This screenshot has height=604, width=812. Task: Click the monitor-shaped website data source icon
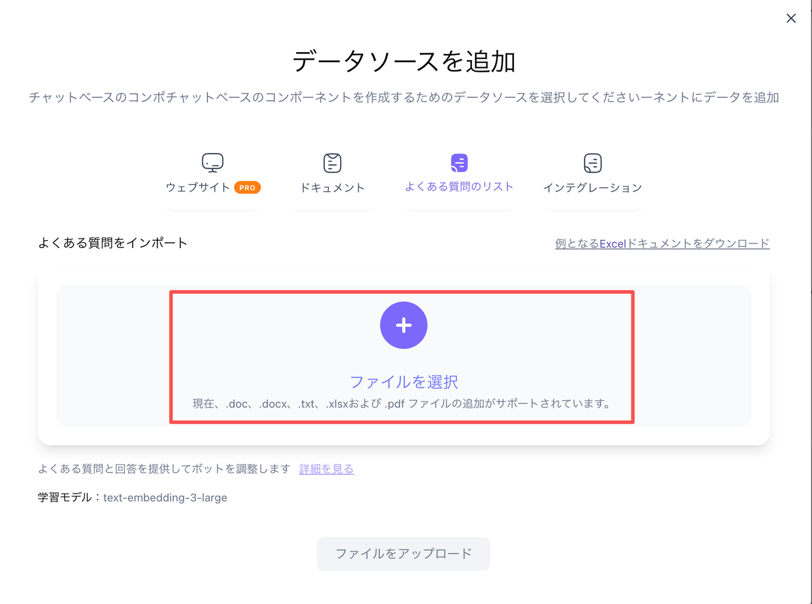tap(213, 162)
